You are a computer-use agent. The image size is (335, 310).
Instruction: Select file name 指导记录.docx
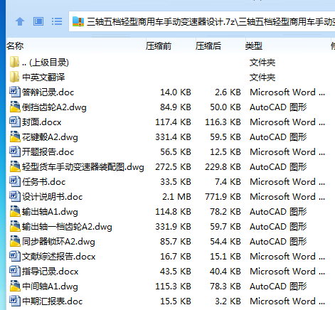coord(50,272)
